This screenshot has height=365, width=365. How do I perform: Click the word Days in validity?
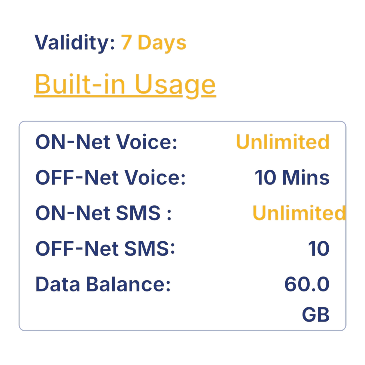tap(162, 43)
